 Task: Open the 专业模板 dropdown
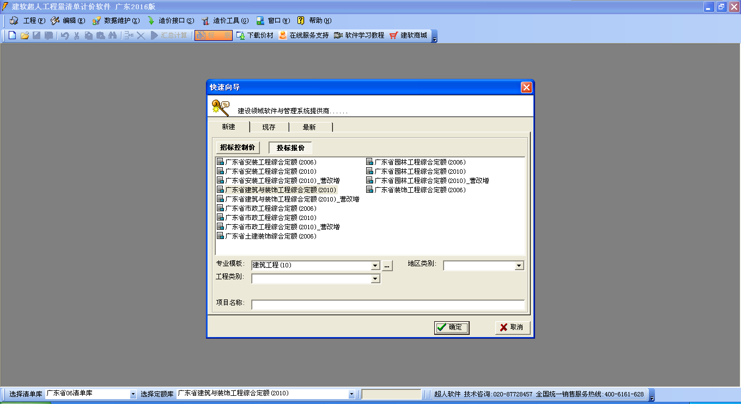pos(375,265)
